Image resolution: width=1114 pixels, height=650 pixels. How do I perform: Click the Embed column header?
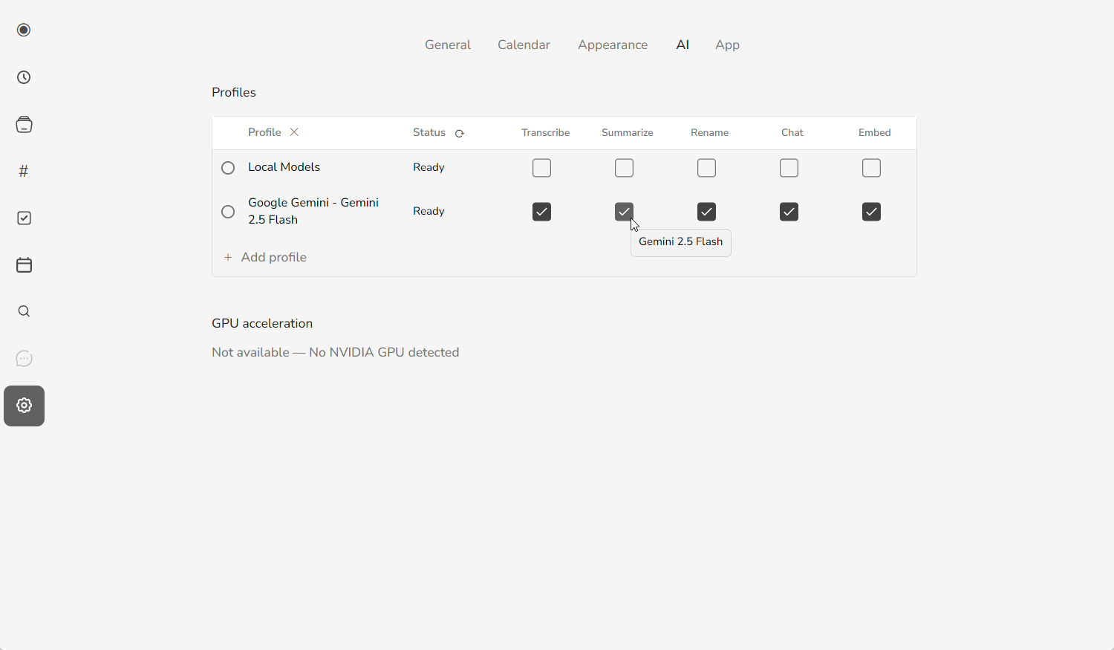[x=874, y=132]
